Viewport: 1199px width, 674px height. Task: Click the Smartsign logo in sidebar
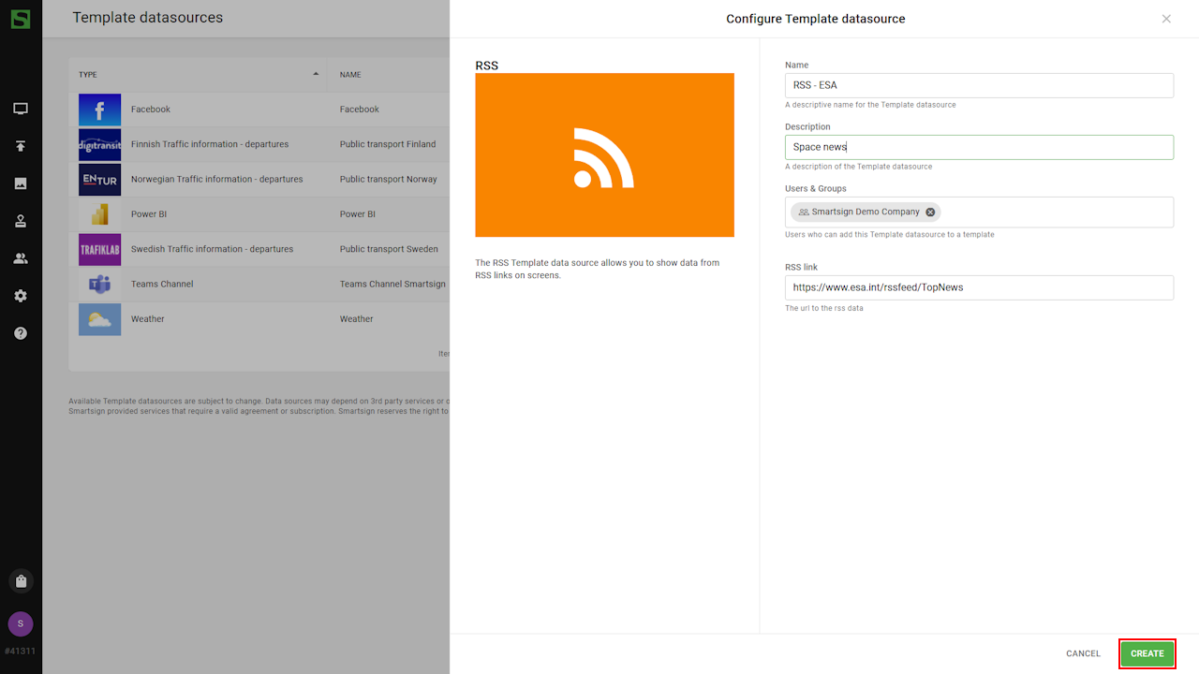(21, 19)
